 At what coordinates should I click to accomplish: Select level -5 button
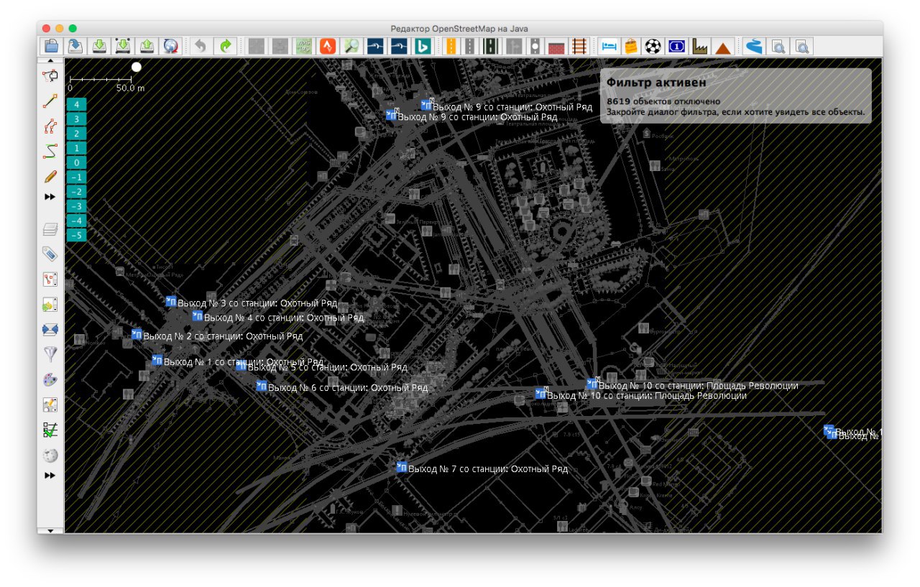pyautogui.click(x=76, y=235)
